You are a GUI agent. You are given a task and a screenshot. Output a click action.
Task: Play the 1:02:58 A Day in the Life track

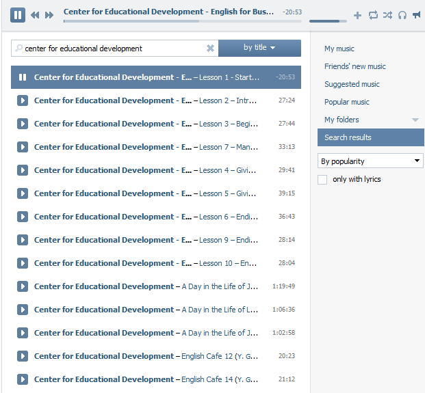pyautogui.click(x=23, y=333)
